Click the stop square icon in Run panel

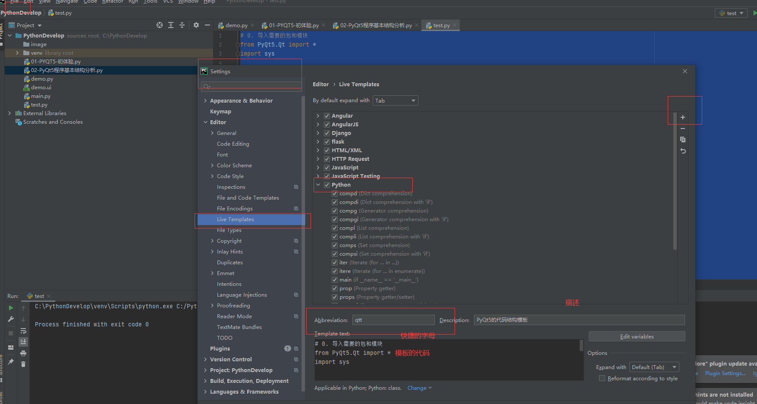pos(11,333)
